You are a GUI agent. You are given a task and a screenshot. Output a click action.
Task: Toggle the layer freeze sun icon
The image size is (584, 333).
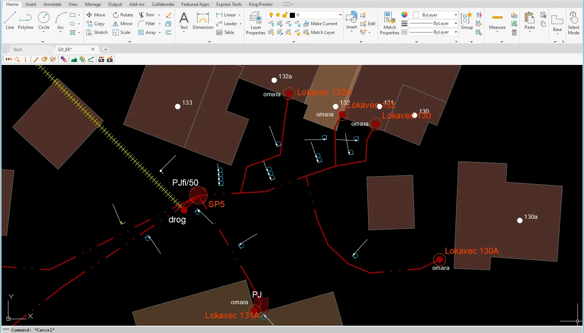(x=278, y=15)
